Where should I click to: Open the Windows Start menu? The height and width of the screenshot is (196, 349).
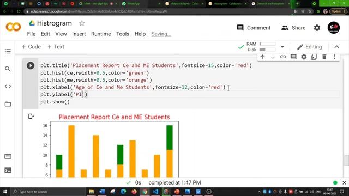(x=5, y=192)
